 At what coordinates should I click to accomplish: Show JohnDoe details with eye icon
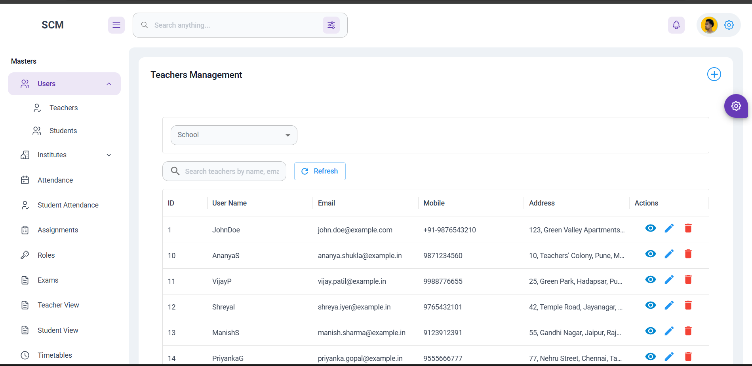pyautogui.click(x=650, y=228)
